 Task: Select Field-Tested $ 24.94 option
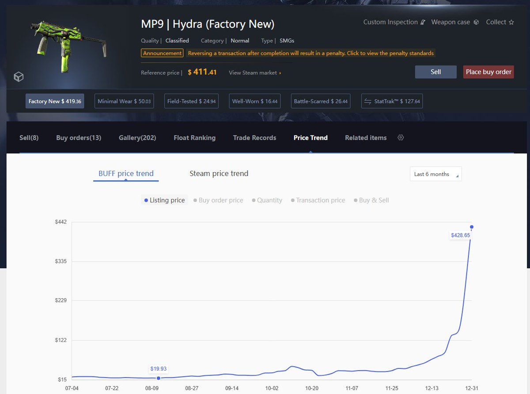click(x=192, y=101)
